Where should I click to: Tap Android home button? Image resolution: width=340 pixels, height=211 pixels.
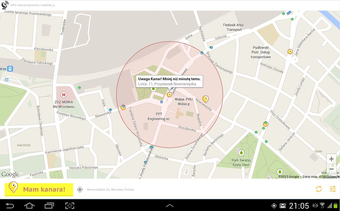29,205
